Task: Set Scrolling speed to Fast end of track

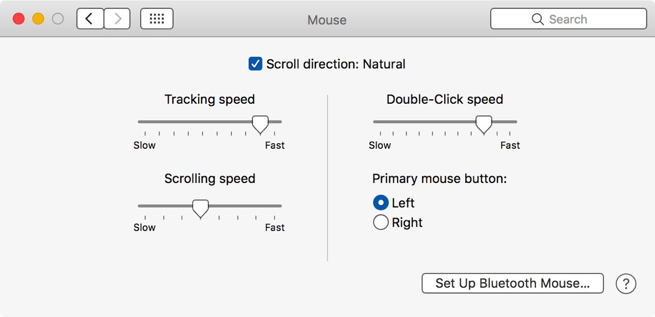Action: pos(280,206)
